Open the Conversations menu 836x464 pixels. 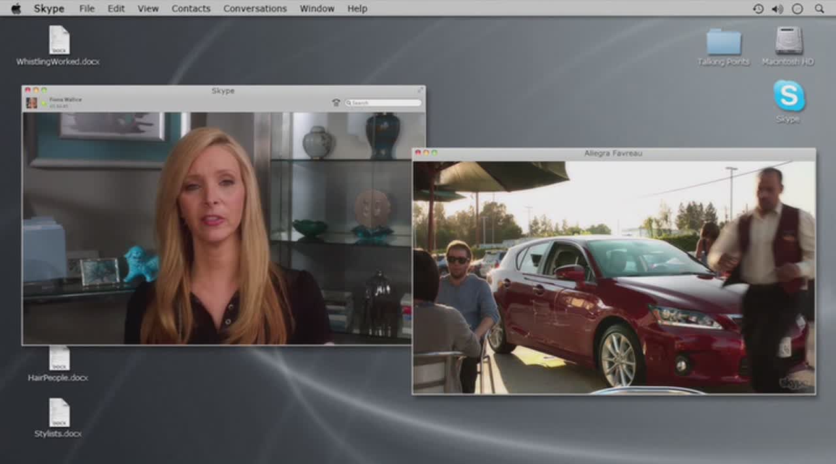coord(255,8)
